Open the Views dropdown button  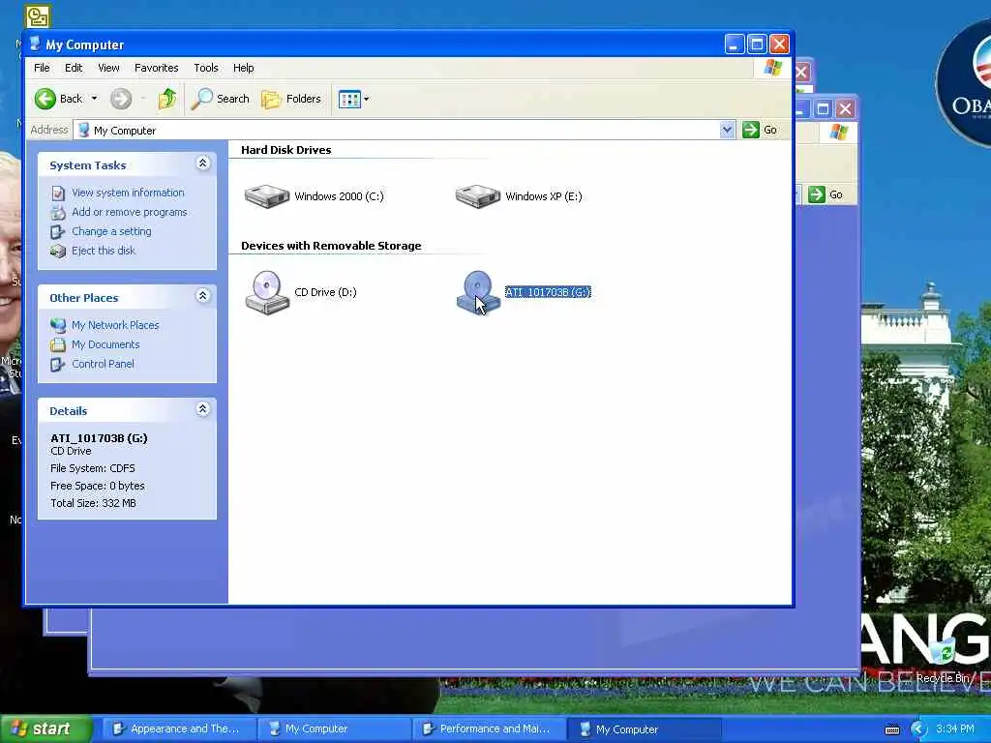(353, 99)
